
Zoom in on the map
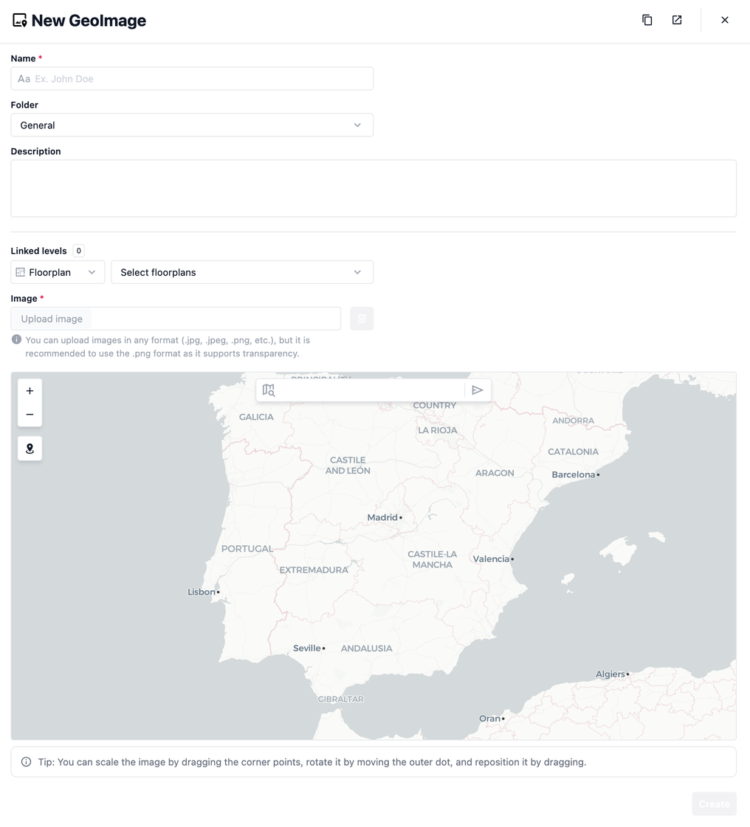pos(30,391)
